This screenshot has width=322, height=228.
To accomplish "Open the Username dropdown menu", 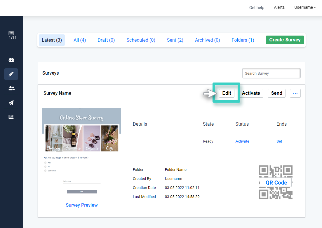I will [305, 7].
